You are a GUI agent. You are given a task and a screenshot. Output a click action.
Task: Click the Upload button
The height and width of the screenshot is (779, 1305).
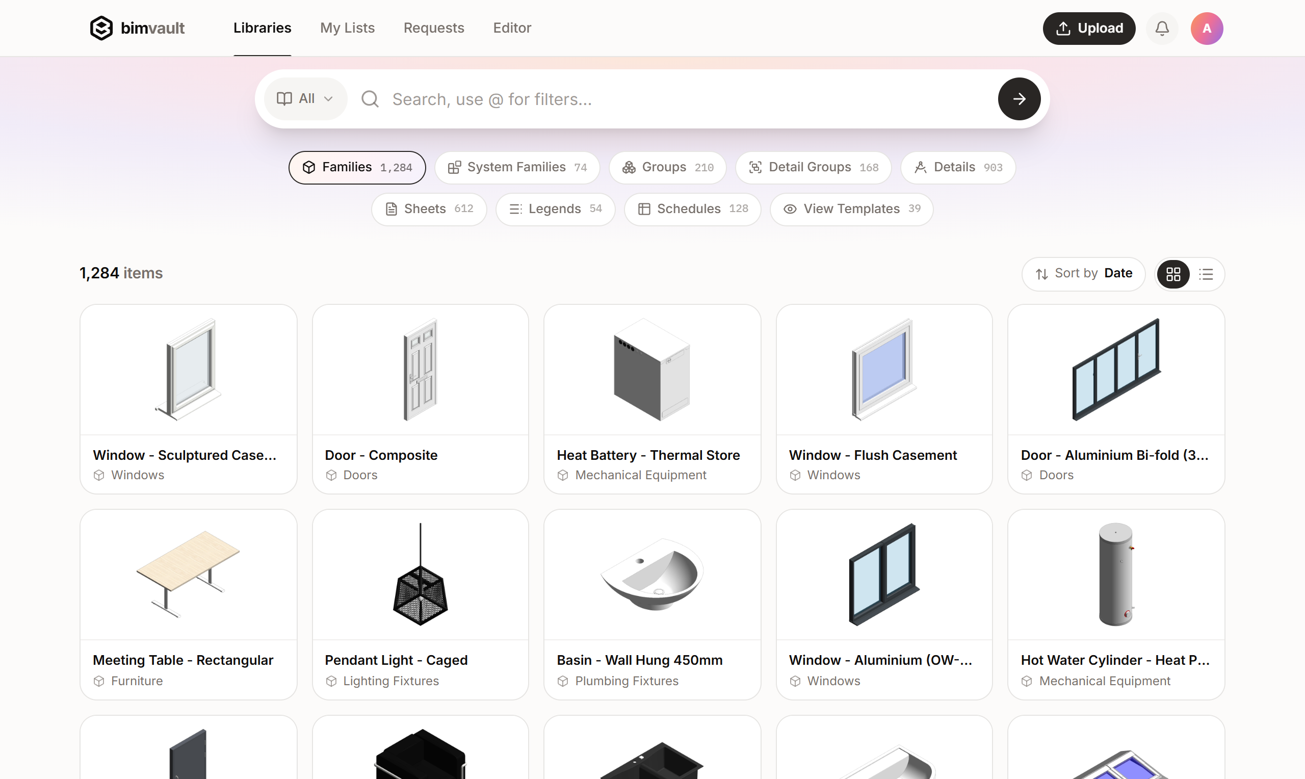1088,29
